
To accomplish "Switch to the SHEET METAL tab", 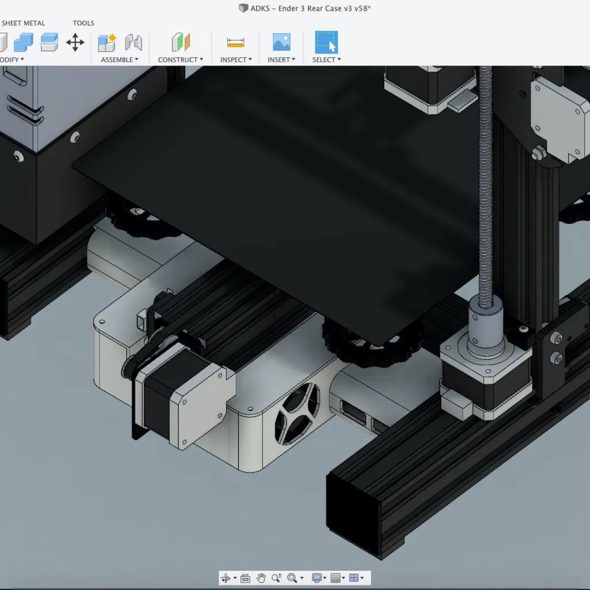I will click(23, 23).
